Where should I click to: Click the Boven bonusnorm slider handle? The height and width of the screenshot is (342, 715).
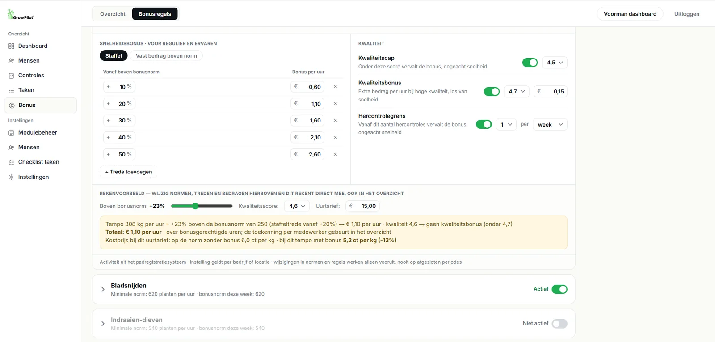click(x=195, y=206)
